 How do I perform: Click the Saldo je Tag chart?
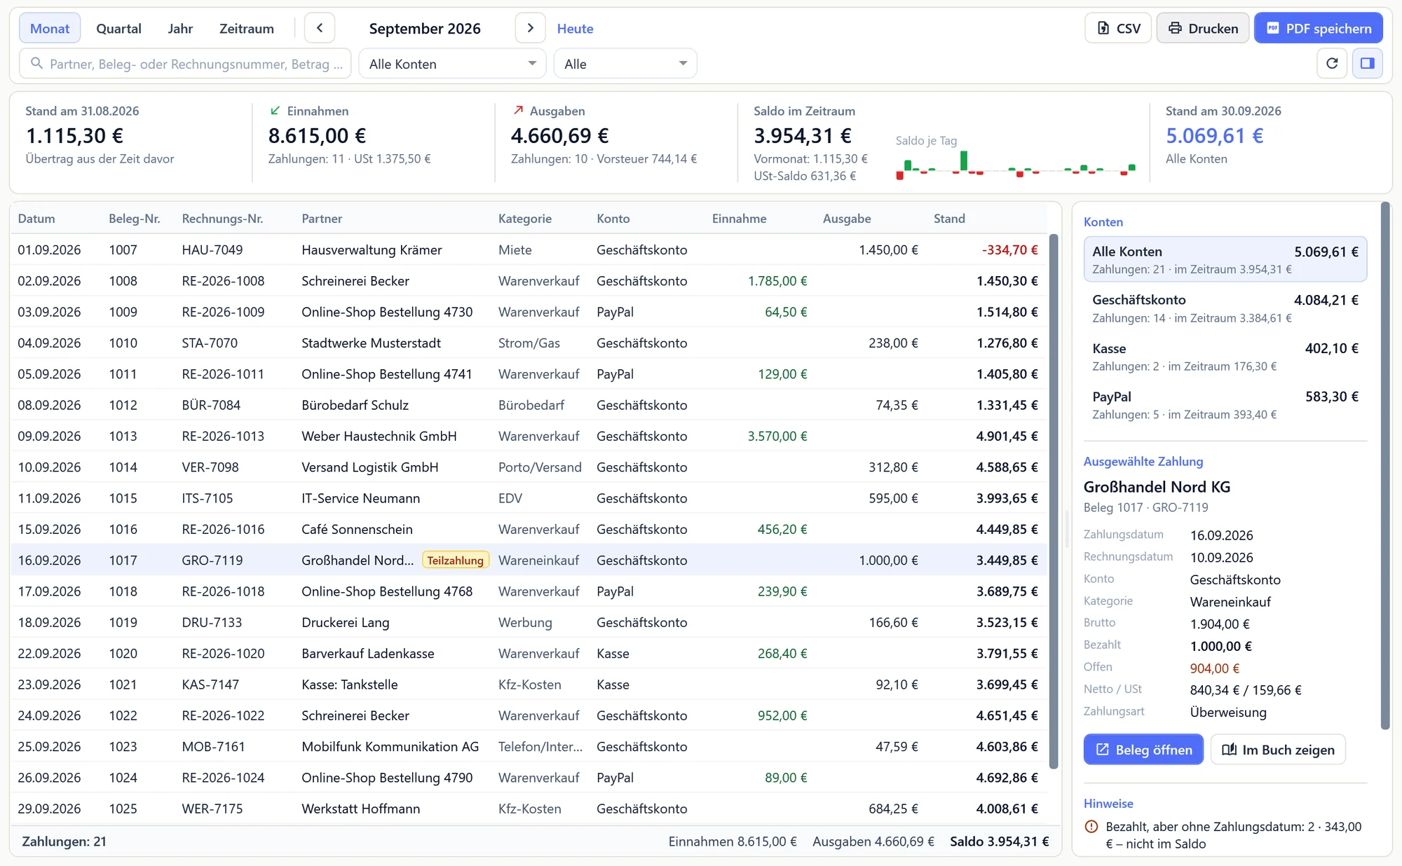pos(1016,165)
